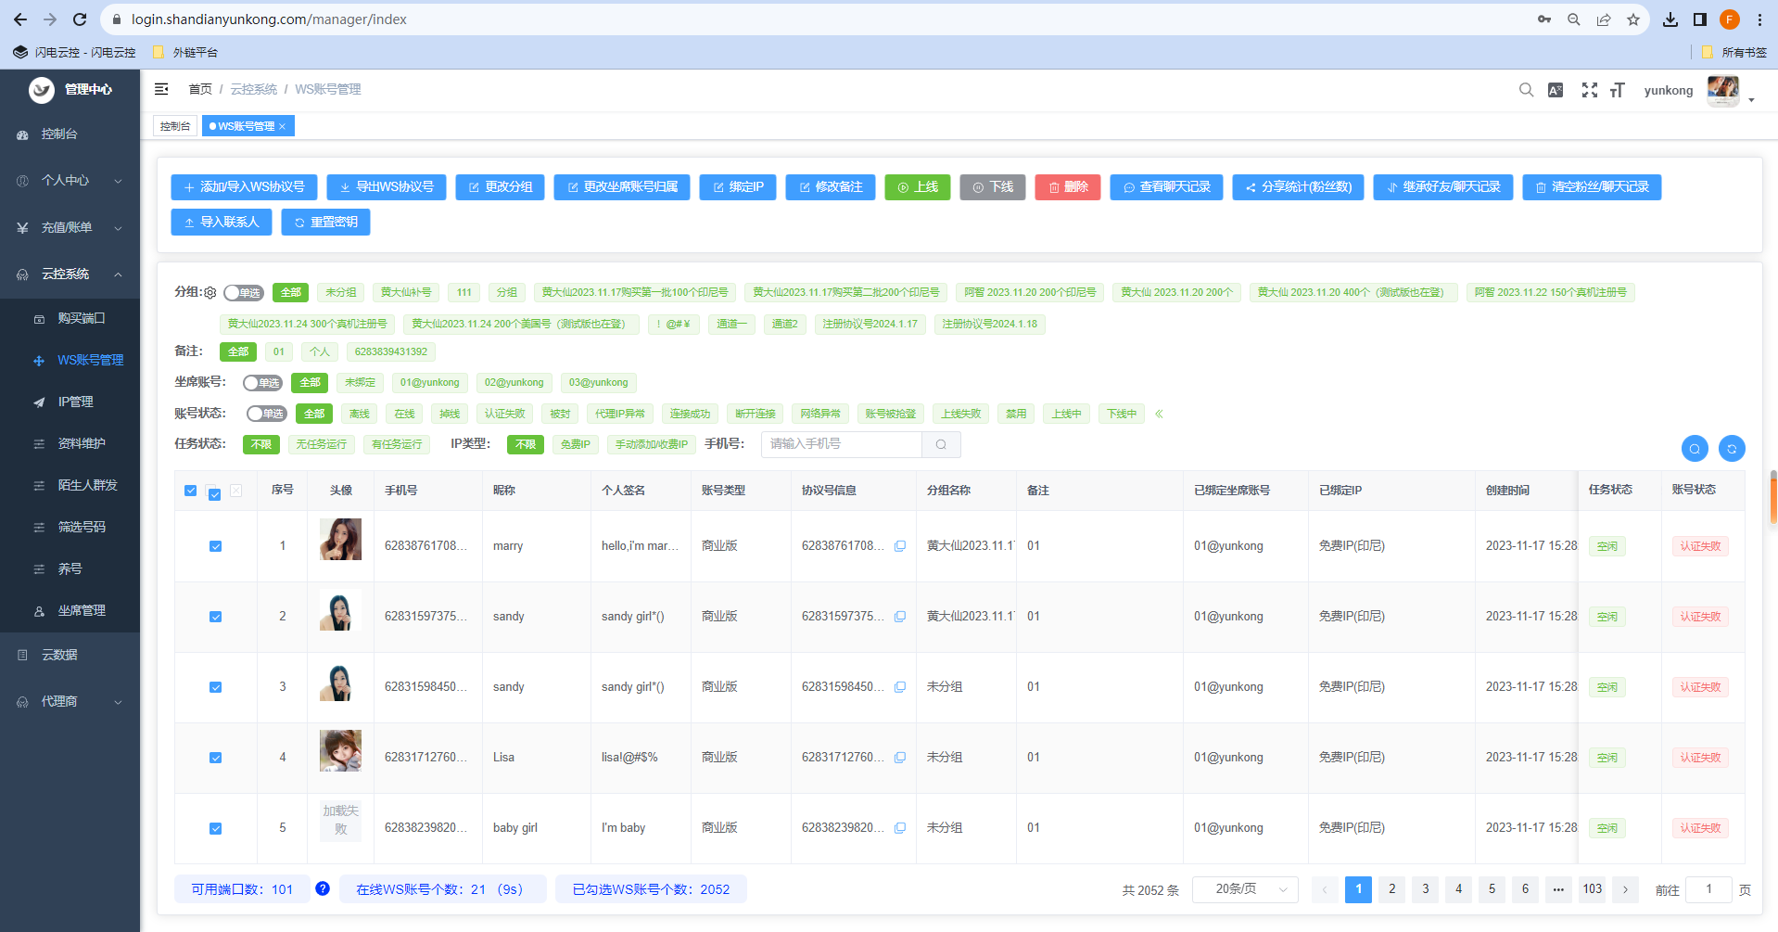Click the green 上线 button
The height and width of the screenshot is (932, 1778).
(x=918, y=187)
